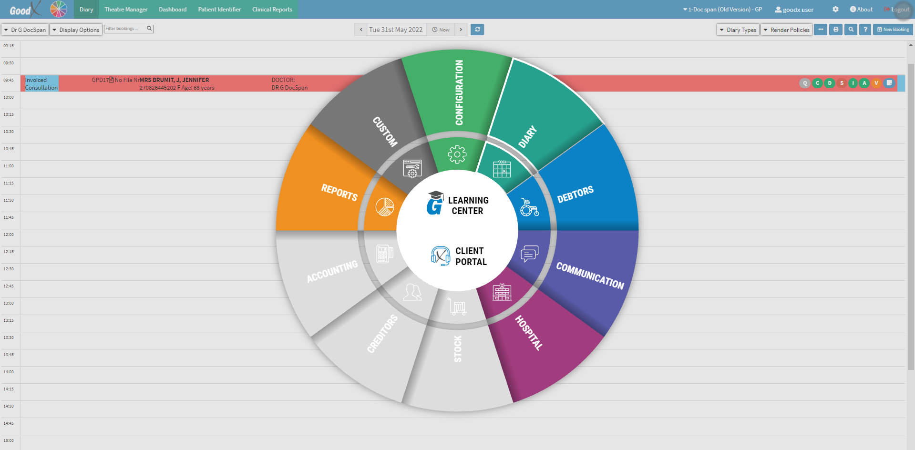This screenshot has height=450, width=915.
Task: Click the D status circle on the booking
Action: click(830, 83)
